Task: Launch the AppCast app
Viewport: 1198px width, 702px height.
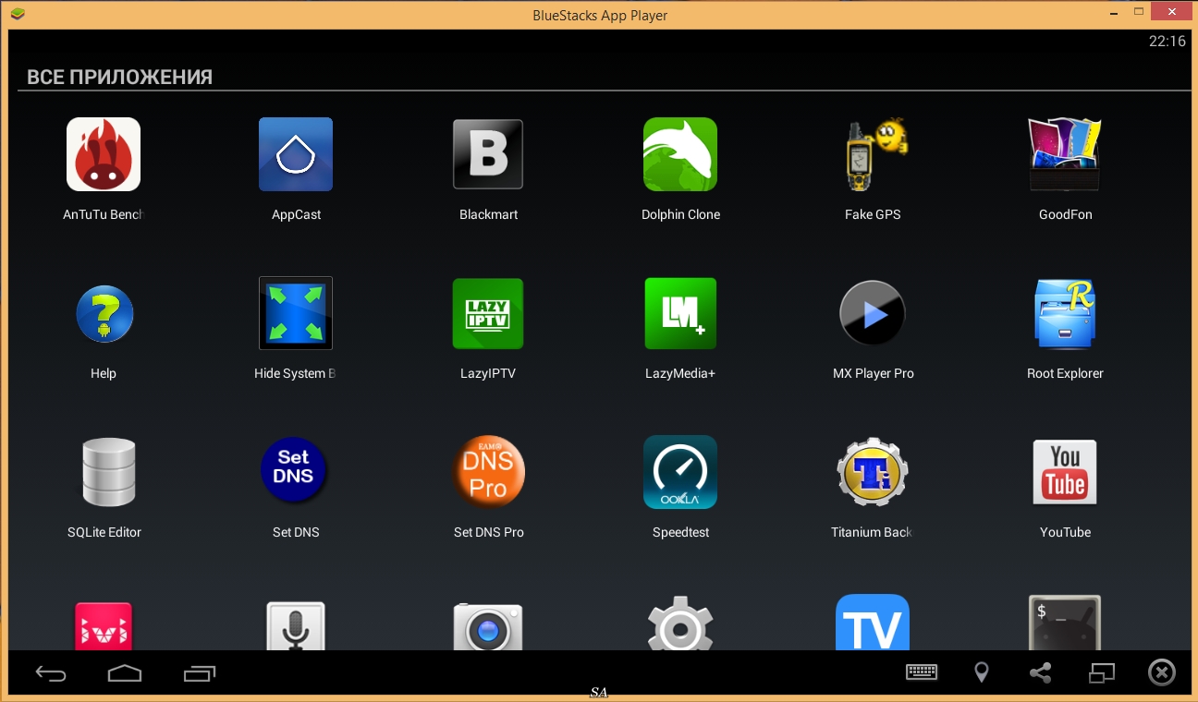Action: pos(296,154)
